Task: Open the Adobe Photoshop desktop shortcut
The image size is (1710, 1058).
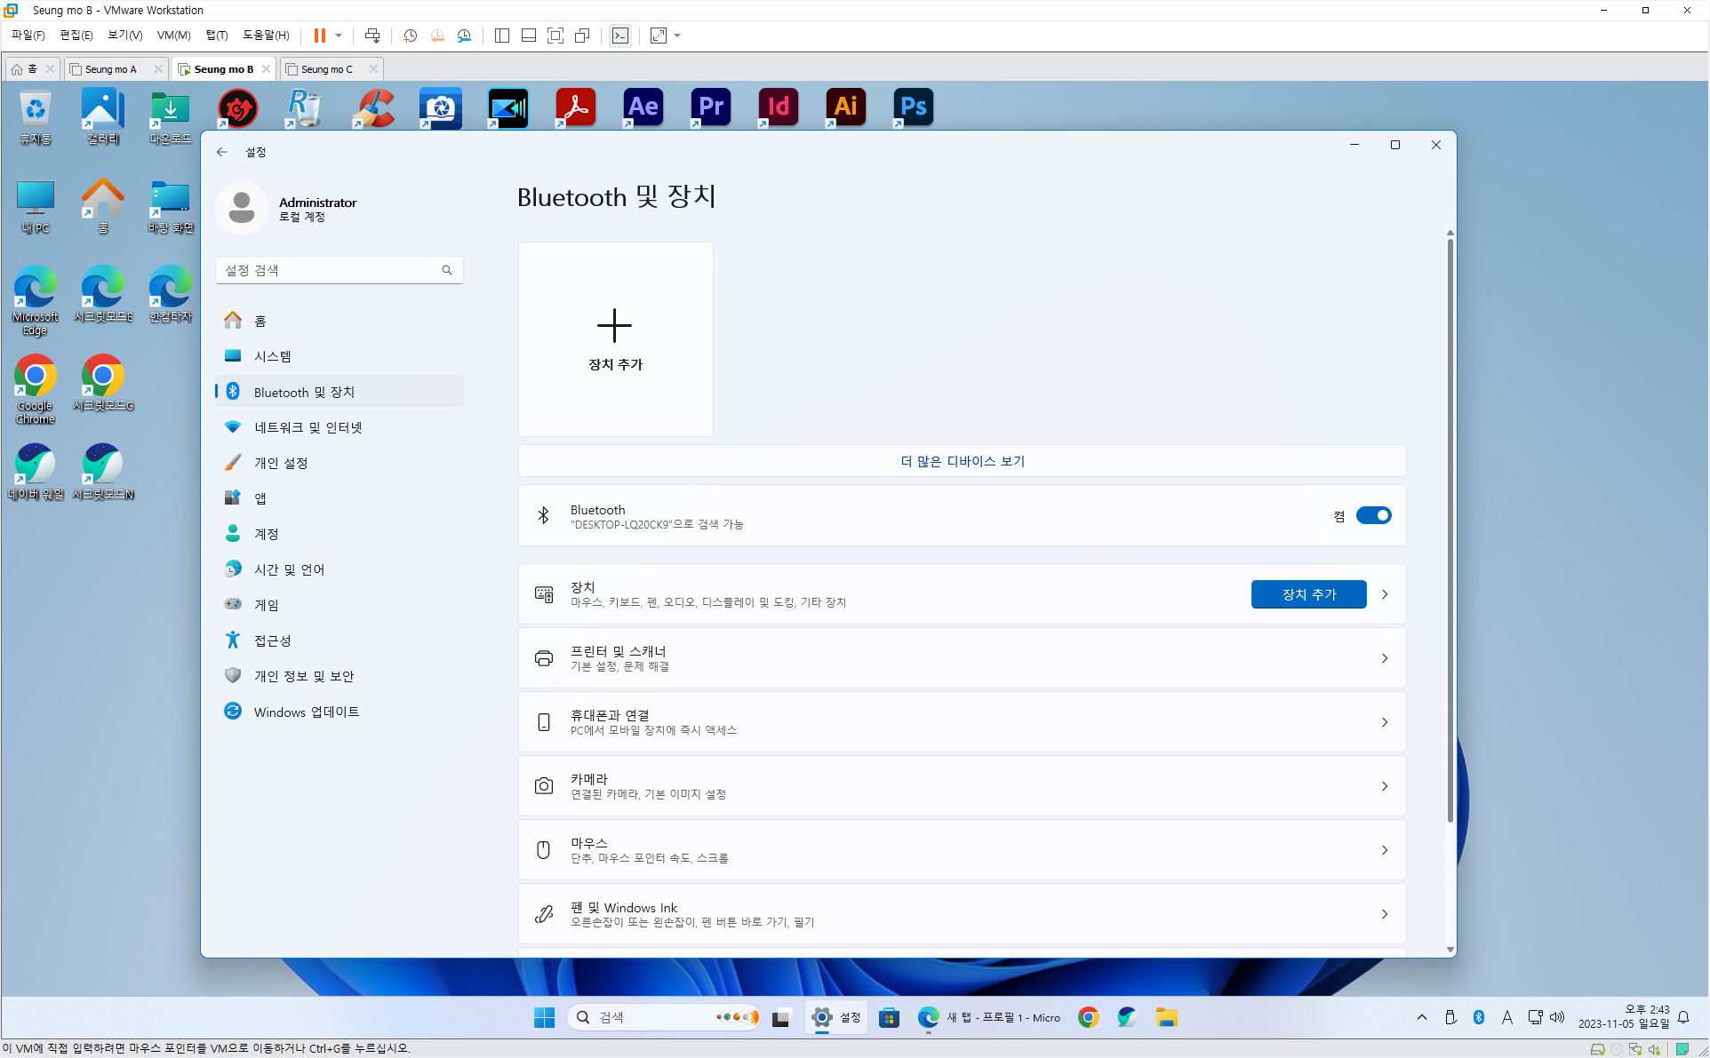Action: 913,107
